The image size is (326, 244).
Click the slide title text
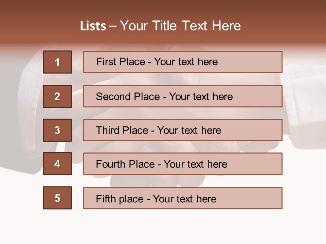pos(160,26)
